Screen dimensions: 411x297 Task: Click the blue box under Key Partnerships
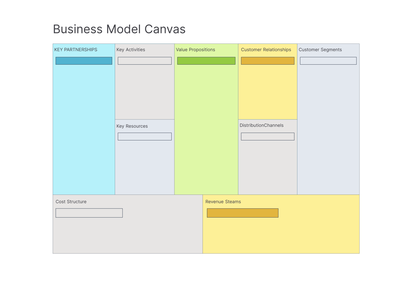[x=84, y=61]
